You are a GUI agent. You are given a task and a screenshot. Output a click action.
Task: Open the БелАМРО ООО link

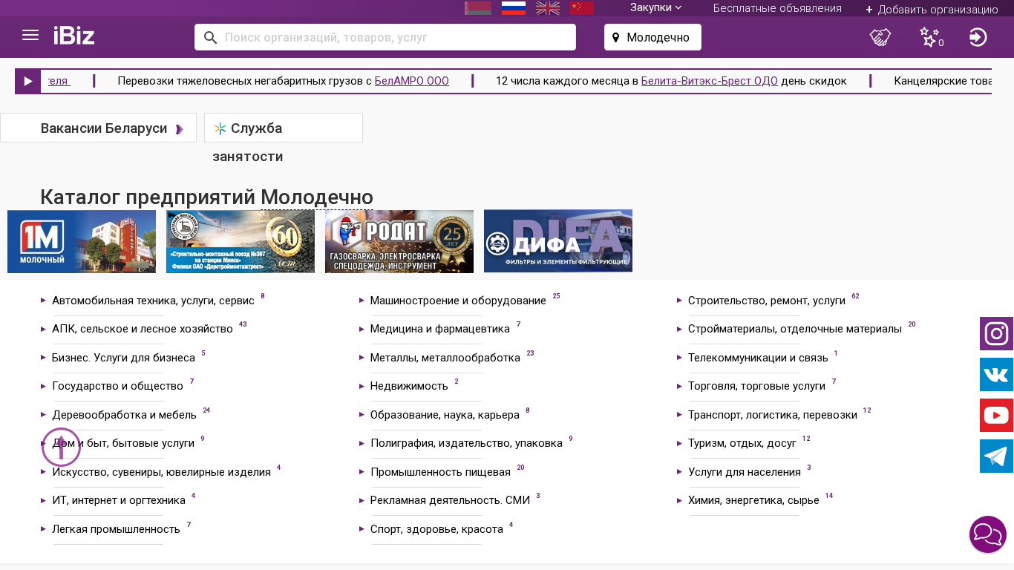[x=411, y=81]
